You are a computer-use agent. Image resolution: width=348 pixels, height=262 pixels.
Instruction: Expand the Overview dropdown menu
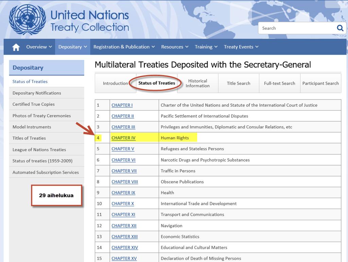[x=39, y=47]
